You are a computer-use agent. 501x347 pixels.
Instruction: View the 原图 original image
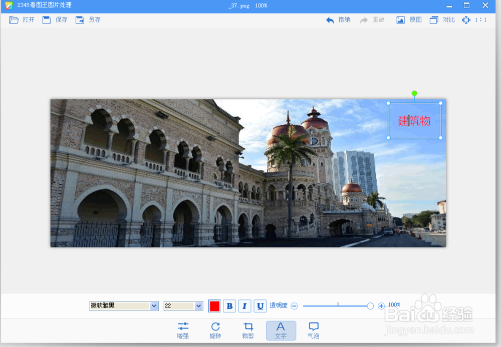pos(409,19)
